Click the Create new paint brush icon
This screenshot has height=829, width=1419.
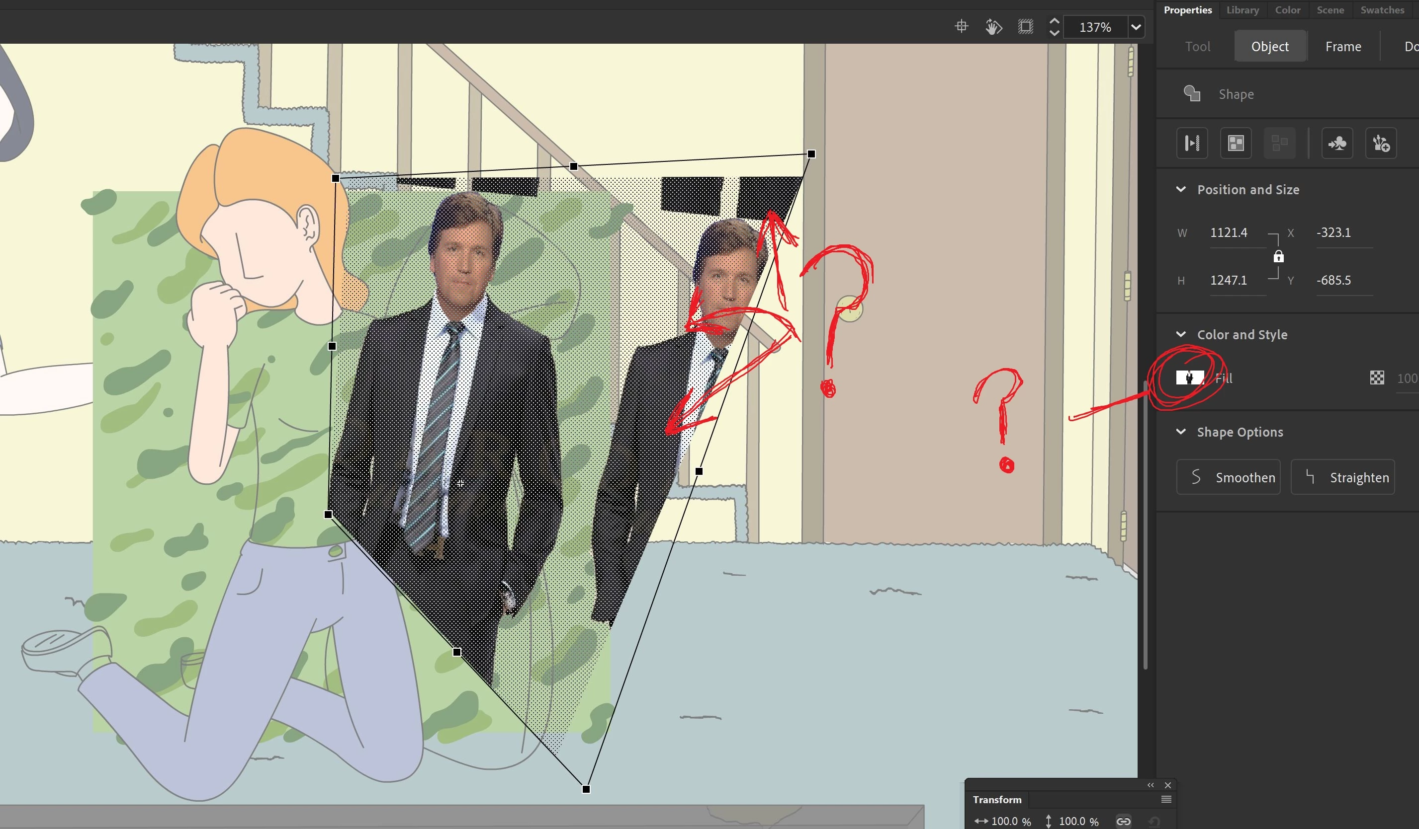point(1380,143)
